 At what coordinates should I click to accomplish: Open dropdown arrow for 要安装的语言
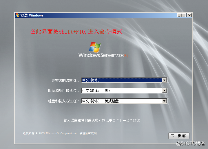pos(164,80)
